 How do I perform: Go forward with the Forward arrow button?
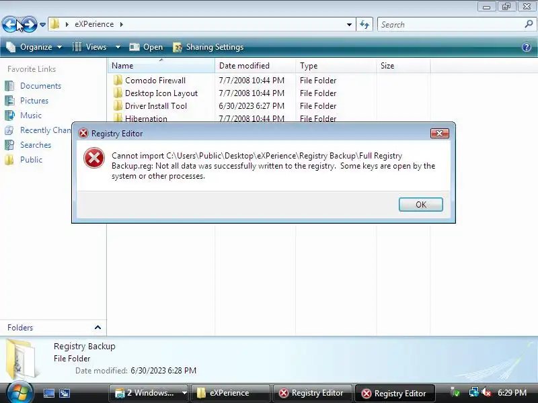click(x=29, y=24)
